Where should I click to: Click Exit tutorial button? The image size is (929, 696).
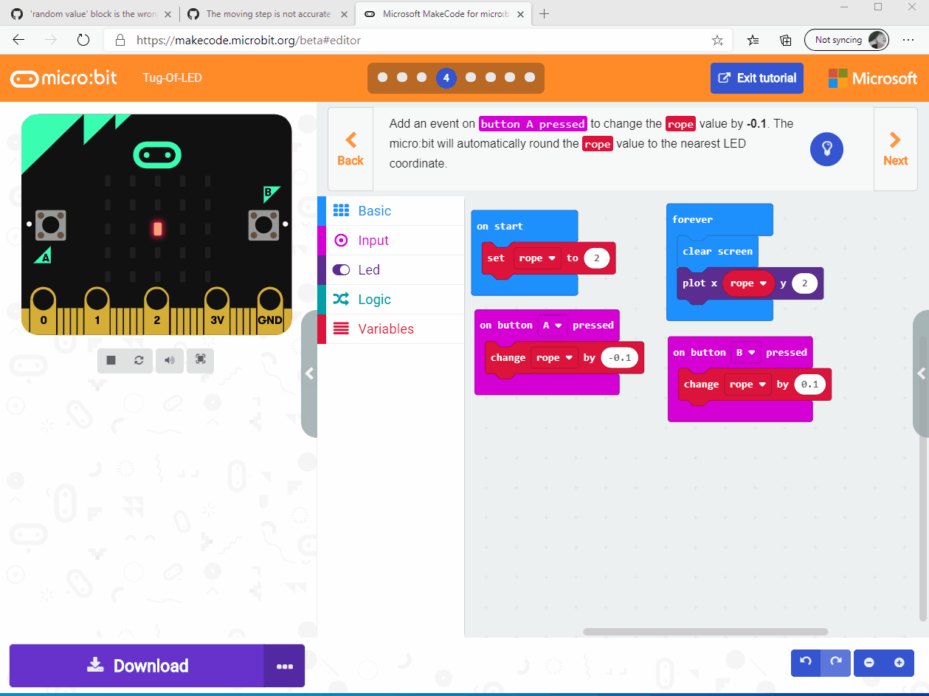756,78
